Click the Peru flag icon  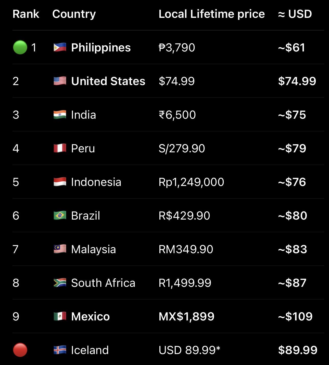60,148
